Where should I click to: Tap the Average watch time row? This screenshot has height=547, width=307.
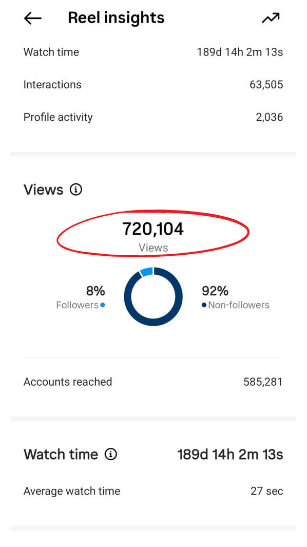point(153,491)
